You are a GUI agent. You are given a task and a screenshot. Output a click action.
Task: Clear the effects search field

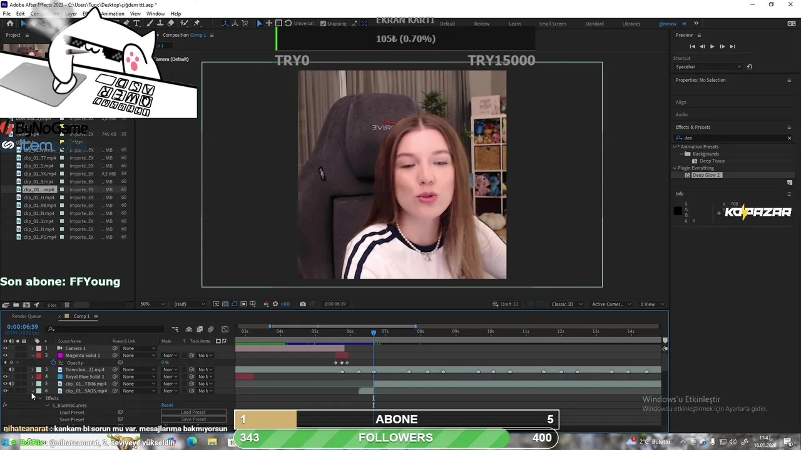pyautogui.click(x=789, y=138)
